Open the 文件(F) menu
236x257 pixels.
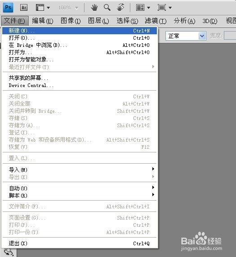point(15,21)
